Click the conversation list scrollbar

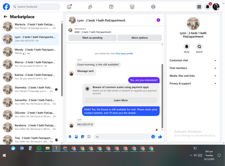62,60
